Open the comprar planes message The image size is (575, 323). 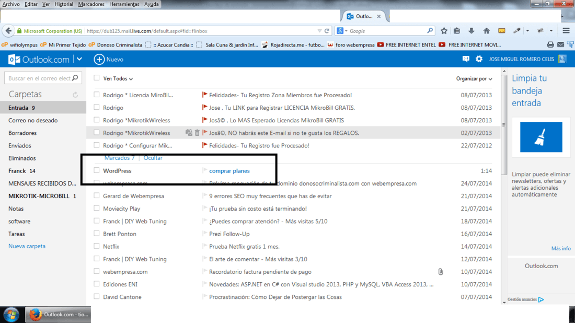click(x=229, y=170)
